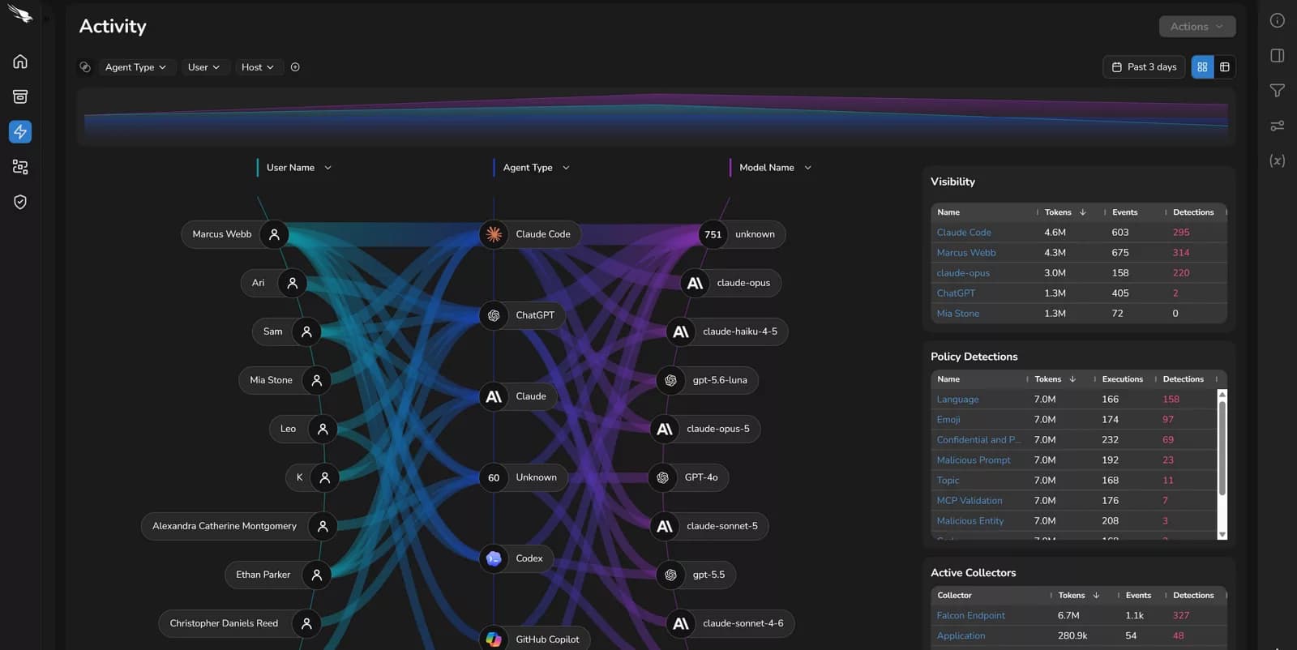
Task: Open the Past 3 days date picker
Action: (1144, 67)
